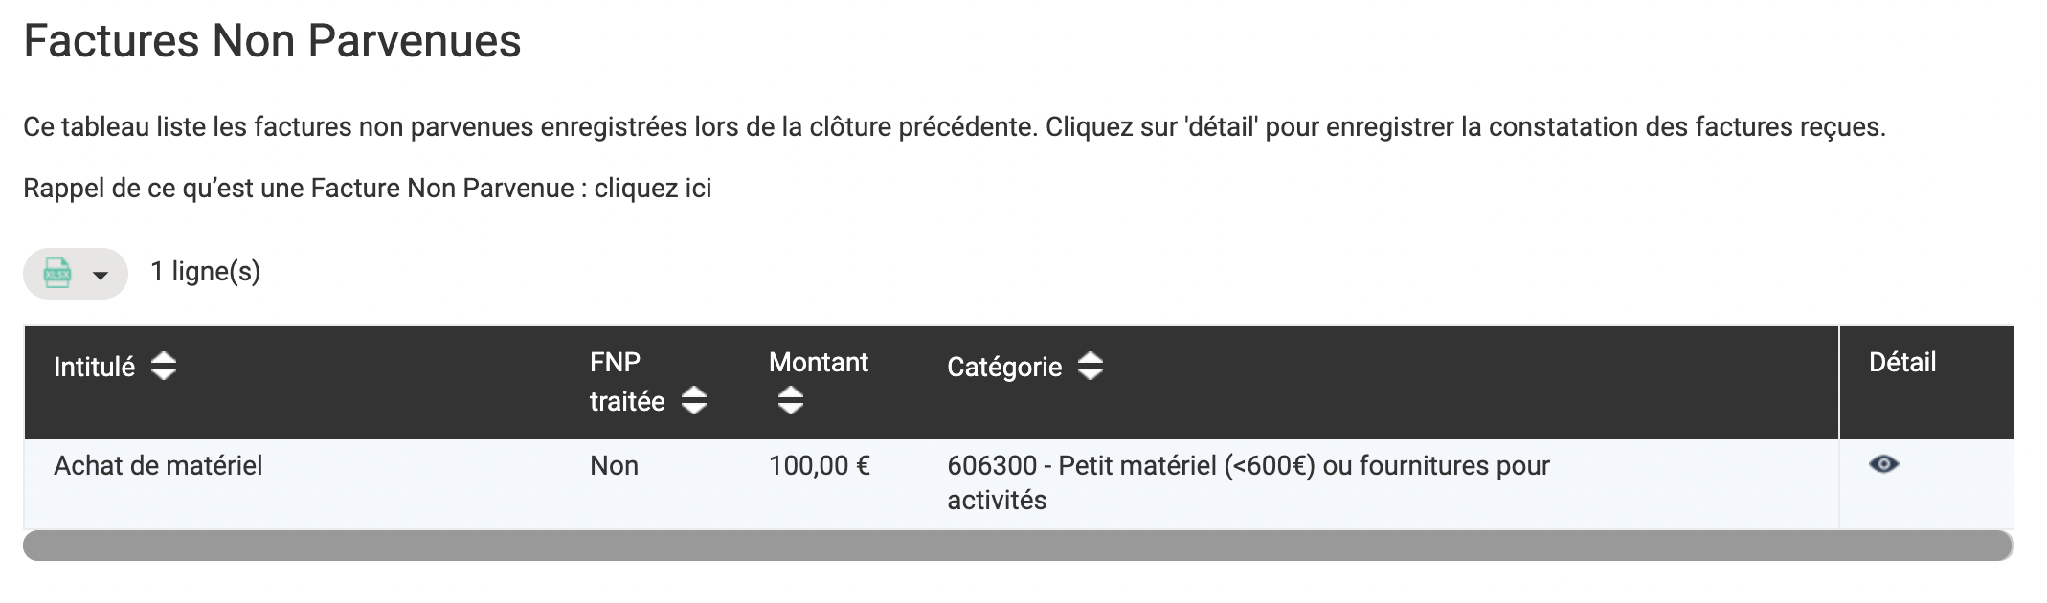The image size is (2047, 603).
Task: Click the Intitulé column header label
Action: pyautogui.click(x=94, y=367)
